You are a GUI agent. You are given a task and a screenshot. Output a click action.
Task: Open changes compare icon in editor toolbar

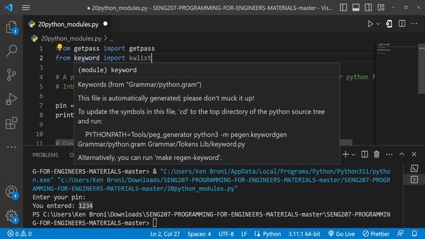389,24
